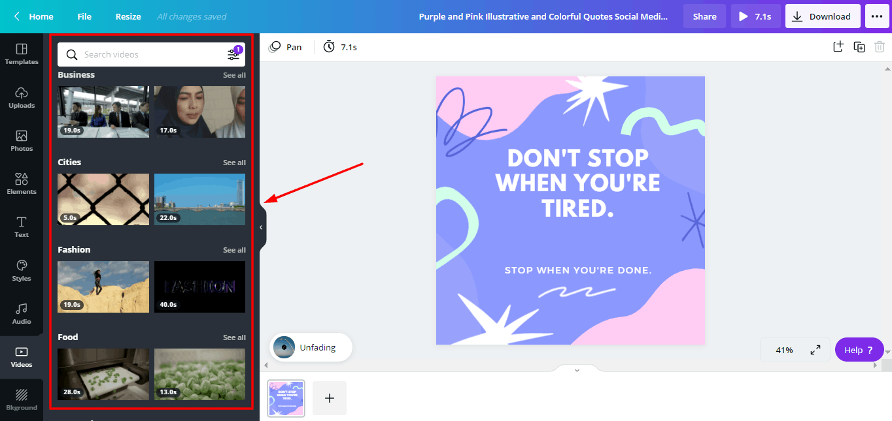Click the left arrow of the horizontal scrollbar
This screenshot has width=892, height=421.
click(x=265, y=366)
